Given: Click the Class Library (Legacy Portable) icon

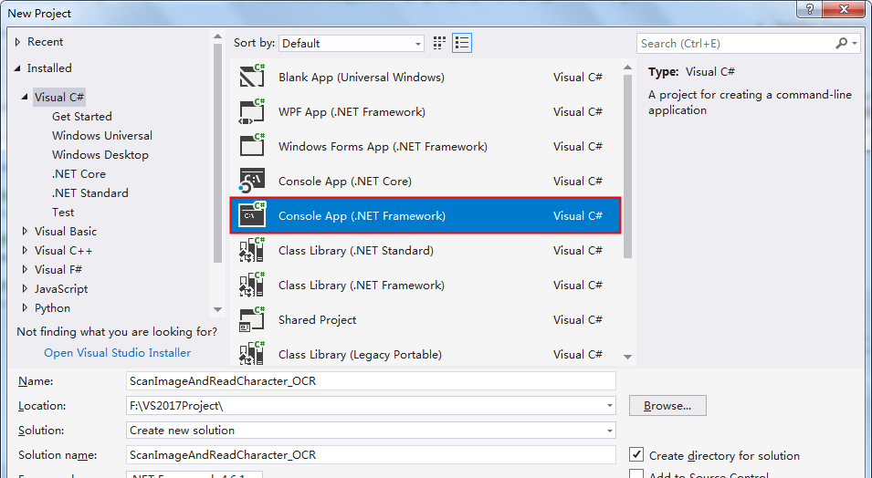Looking at the screenshot, I should pyautogui.click(x=252, y=354).
